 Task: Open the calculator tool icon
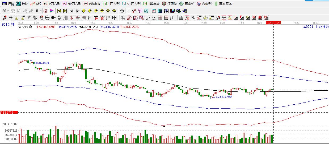click(160, 11)
